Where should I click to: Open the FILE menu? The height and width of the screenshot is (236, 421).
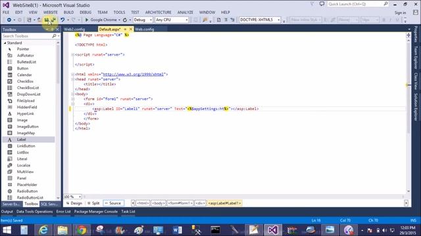pyautogui.click(x=6, y=12)
